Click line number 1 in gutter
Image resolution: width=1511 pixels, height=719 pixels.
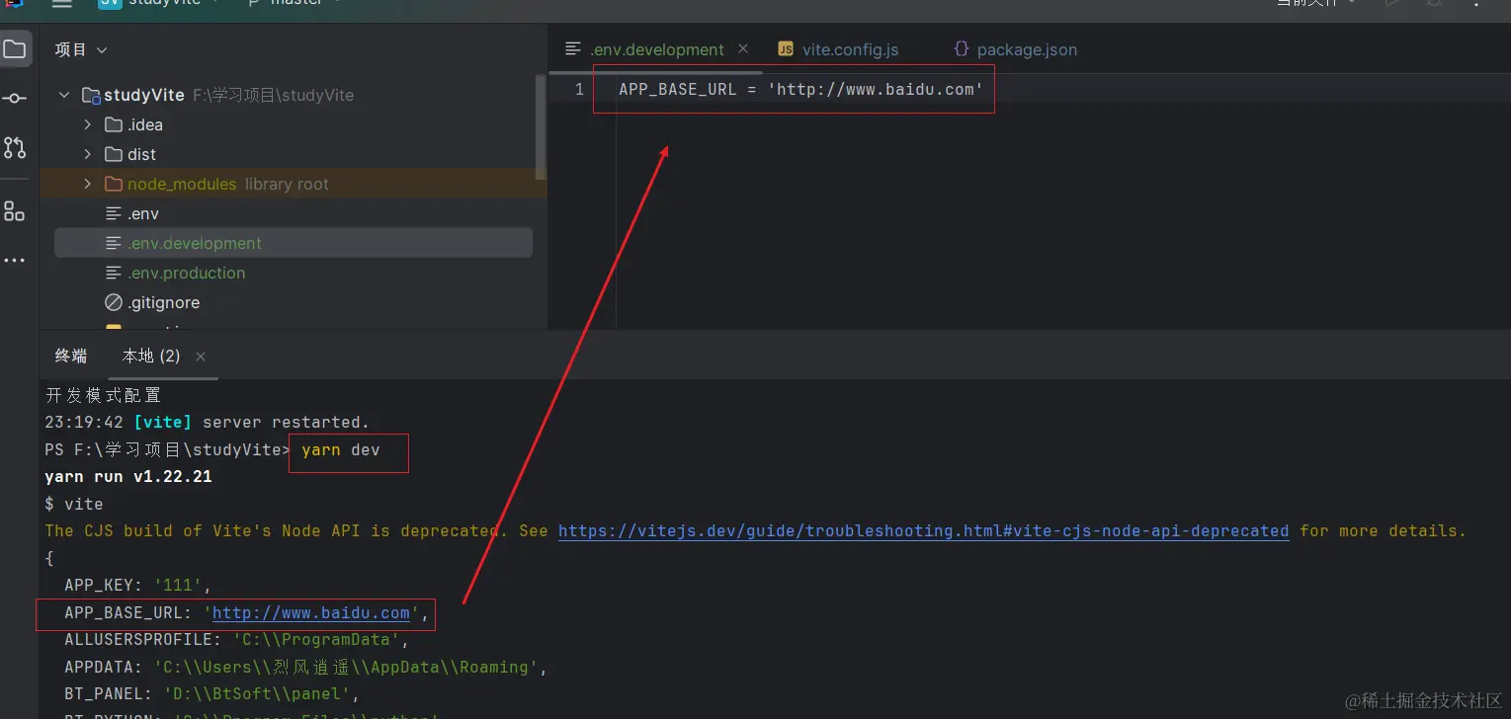[x=579, y=89]
